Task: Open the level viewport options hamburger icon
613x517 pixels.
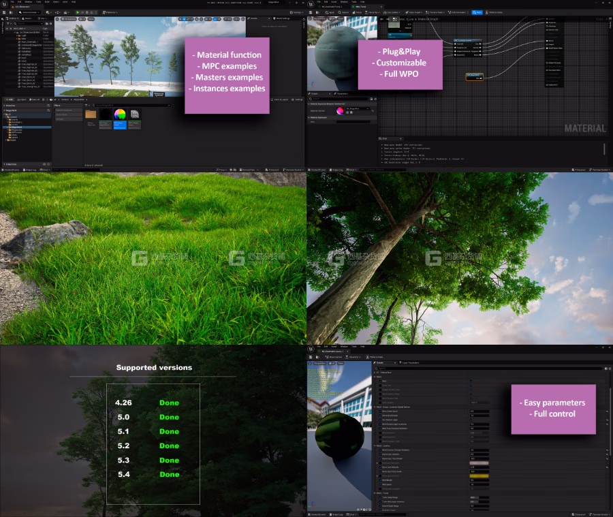Action: point(57,19)
